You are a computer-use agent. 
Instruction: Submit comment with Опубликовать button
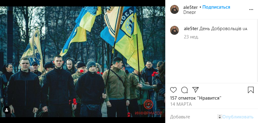(238, 117)
